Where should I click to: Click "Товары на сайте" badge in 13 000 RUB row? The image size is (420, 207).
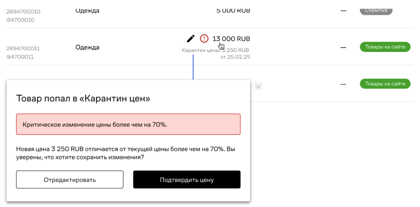385,47
